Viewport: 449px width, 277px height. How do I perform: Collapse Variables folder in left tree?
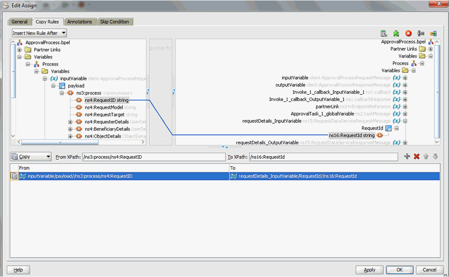(19, 57)
